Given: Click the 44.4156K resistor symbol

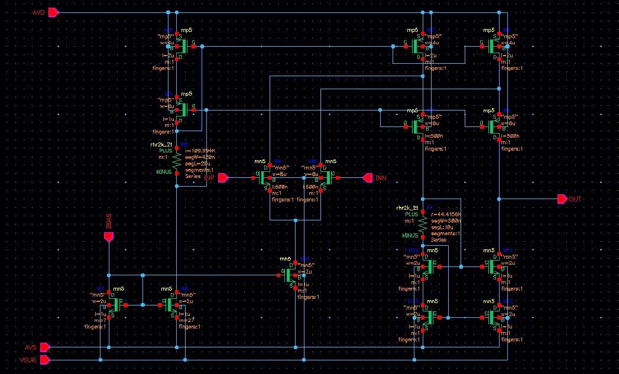Looking at the screenshot, I should tap(423, 223).
